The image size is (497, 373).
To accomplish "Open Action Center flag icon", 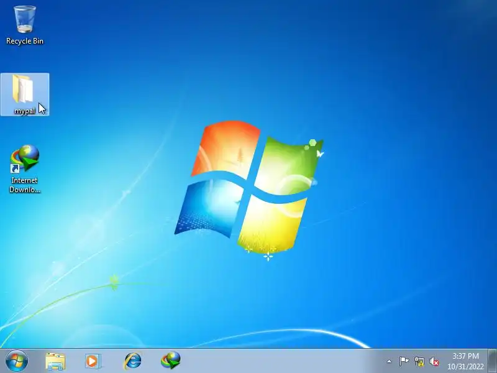I will pos(404,361).
